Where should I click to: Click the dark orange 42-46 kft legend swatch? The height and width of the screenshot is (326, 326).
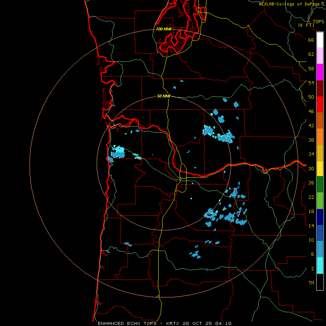coord(320,121)
